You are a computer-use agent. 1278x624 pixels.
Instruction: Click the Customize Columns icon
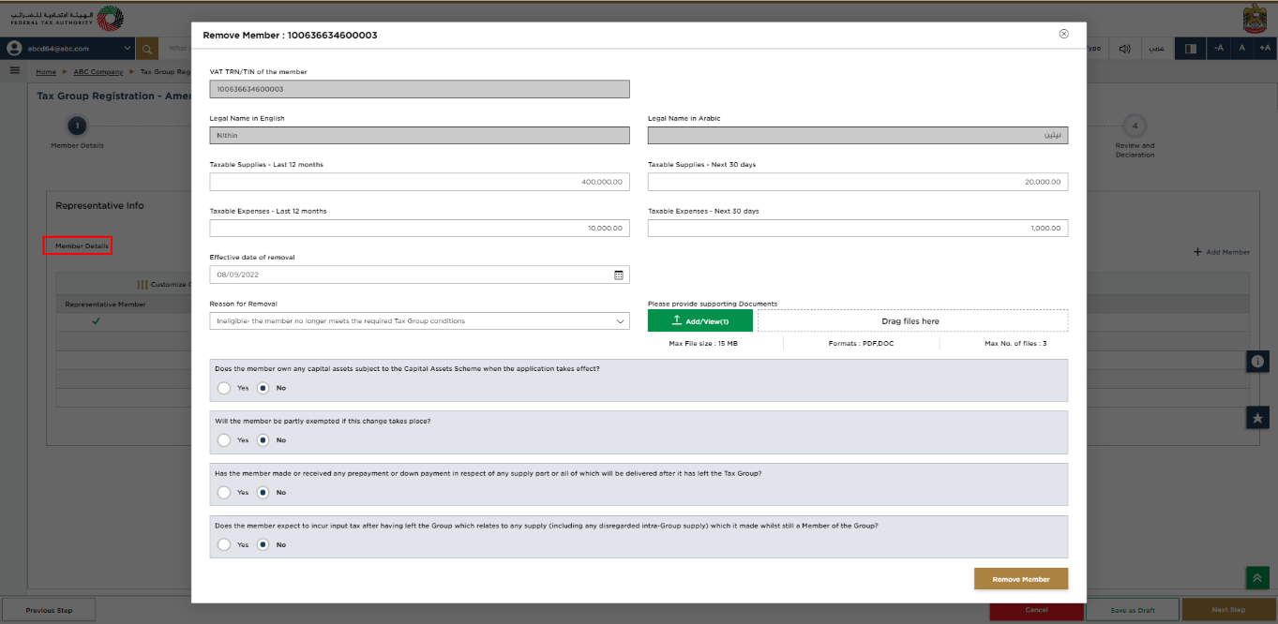(x=143, y=284)
